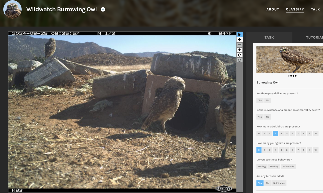Open the TALK page
This screenshot has width=323, height=193.
point(315,9)
